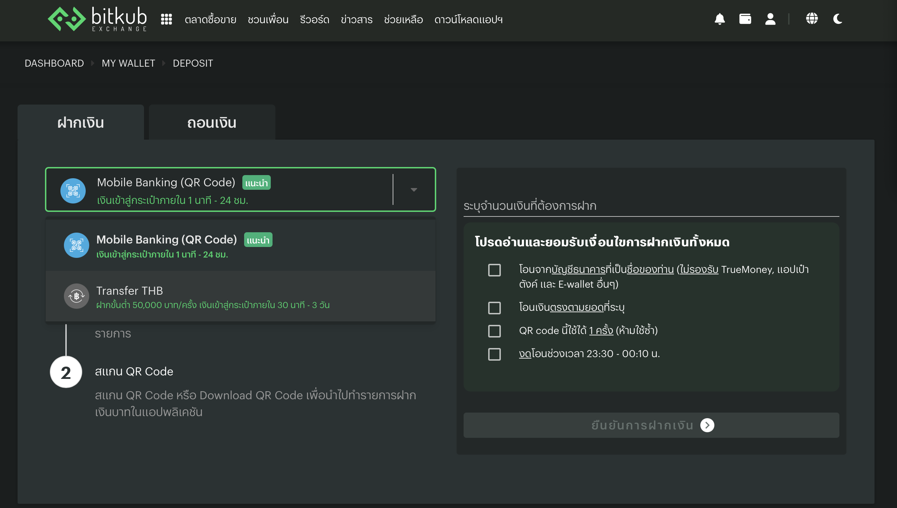The image size is (897, 508).
Task: Open the notifications bell
Action: (x=720, y=19)
